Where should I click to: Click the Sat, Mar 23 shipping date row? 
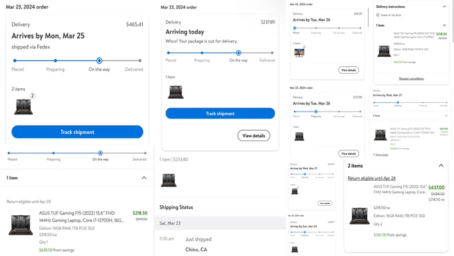point(220,223)
